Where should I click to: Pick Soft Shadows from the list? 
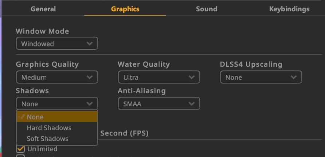(x=57, y=139)
